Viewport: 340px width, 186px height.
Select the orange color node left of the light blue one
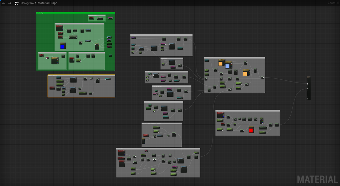click(222, 62)
